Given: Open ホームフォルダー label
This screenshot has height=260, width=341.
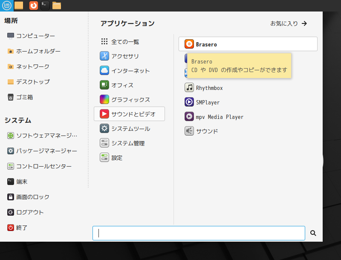Looking at the screenshot, I should 38,51.
